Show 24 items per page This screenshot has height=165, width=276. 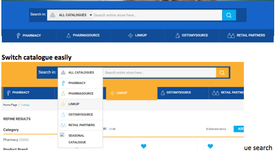point(110,129)
